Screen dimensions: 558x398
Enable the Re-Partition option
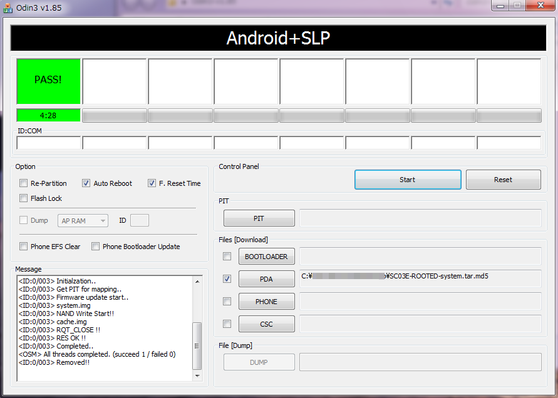click(x=24, y=183)
